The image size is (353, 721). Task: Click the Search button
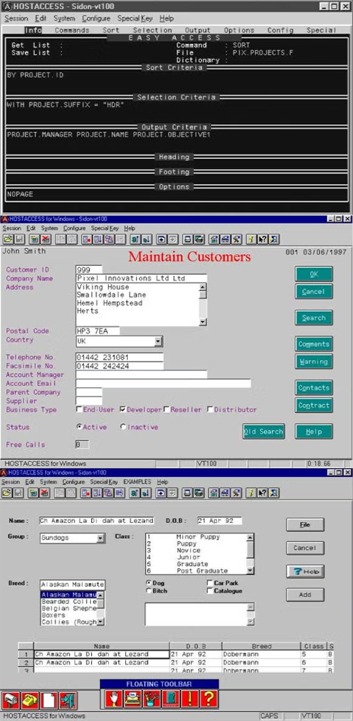(x=314, y=318)
